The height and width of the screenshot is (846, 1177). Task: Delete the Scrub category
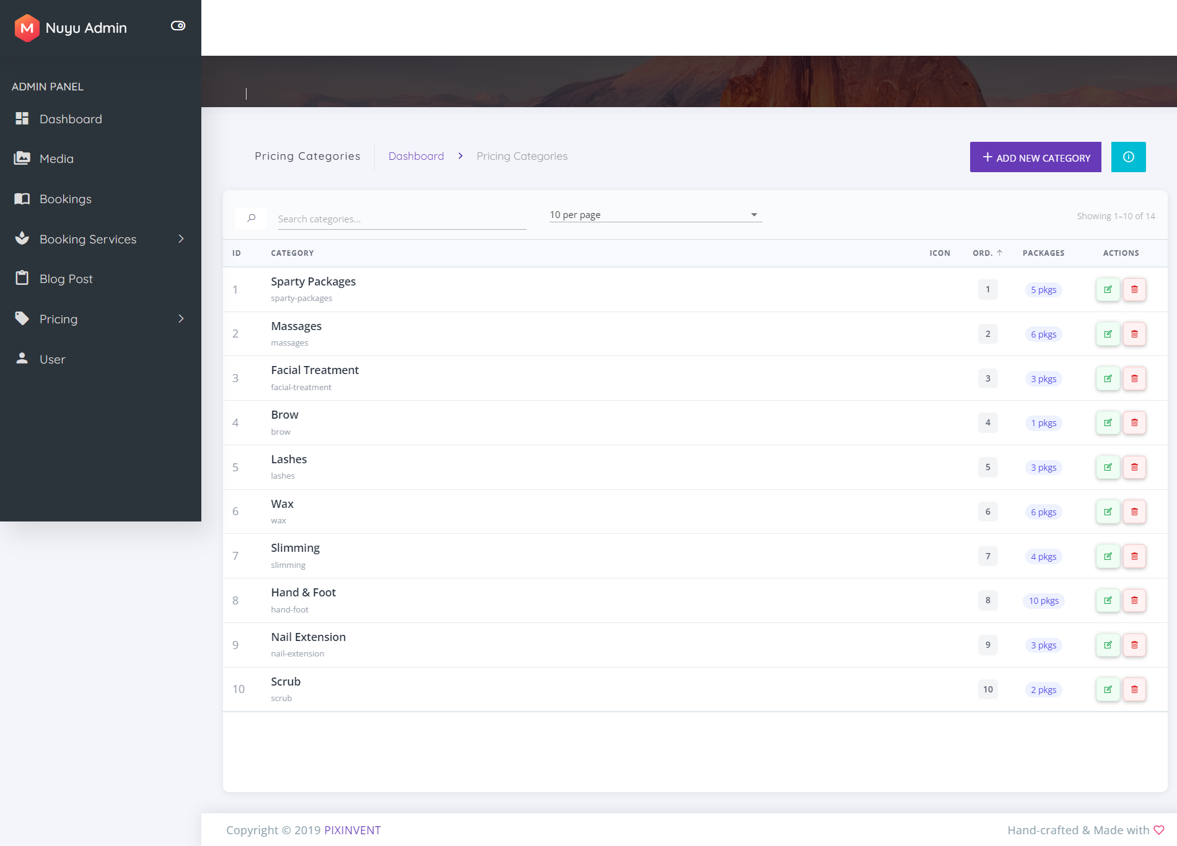[x=1134, y=690]
